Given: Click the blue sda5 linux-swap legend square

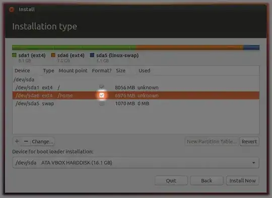Looking at the screenshot, I should tap(92, 55).
